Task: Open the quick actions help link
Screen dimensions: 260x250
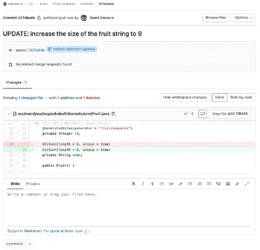Action: 62,231
